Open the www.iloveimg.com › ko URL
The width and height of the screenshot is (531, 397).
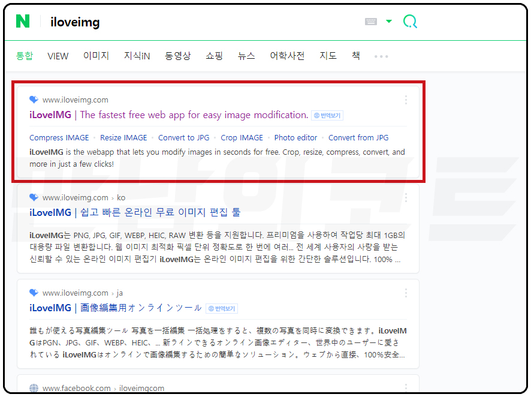click(x=84, y=197)
